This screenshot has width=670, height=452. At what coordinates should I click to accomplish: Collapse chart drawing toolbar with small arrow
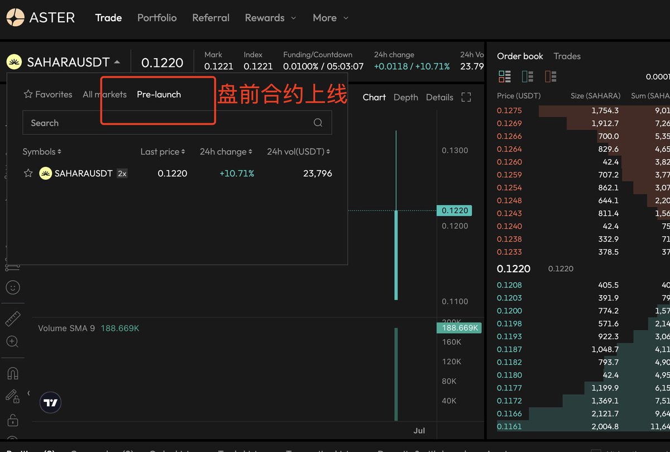click(x=28, y=393)
